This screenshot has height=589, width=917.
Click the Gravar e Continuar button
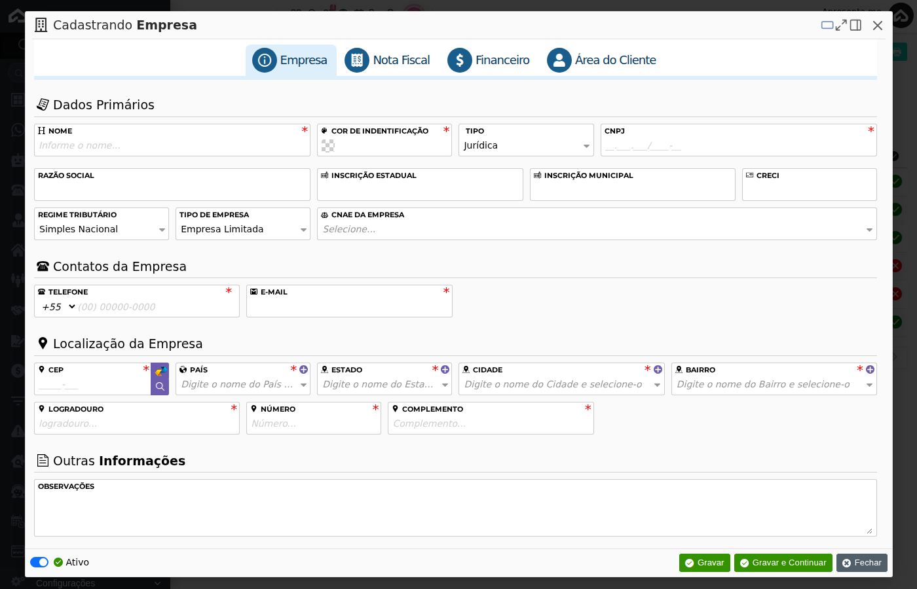pos(783,563)
